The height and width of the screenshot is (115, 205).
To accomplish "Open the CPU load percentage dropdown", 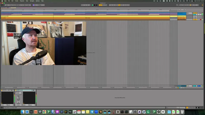I will 193,5.
